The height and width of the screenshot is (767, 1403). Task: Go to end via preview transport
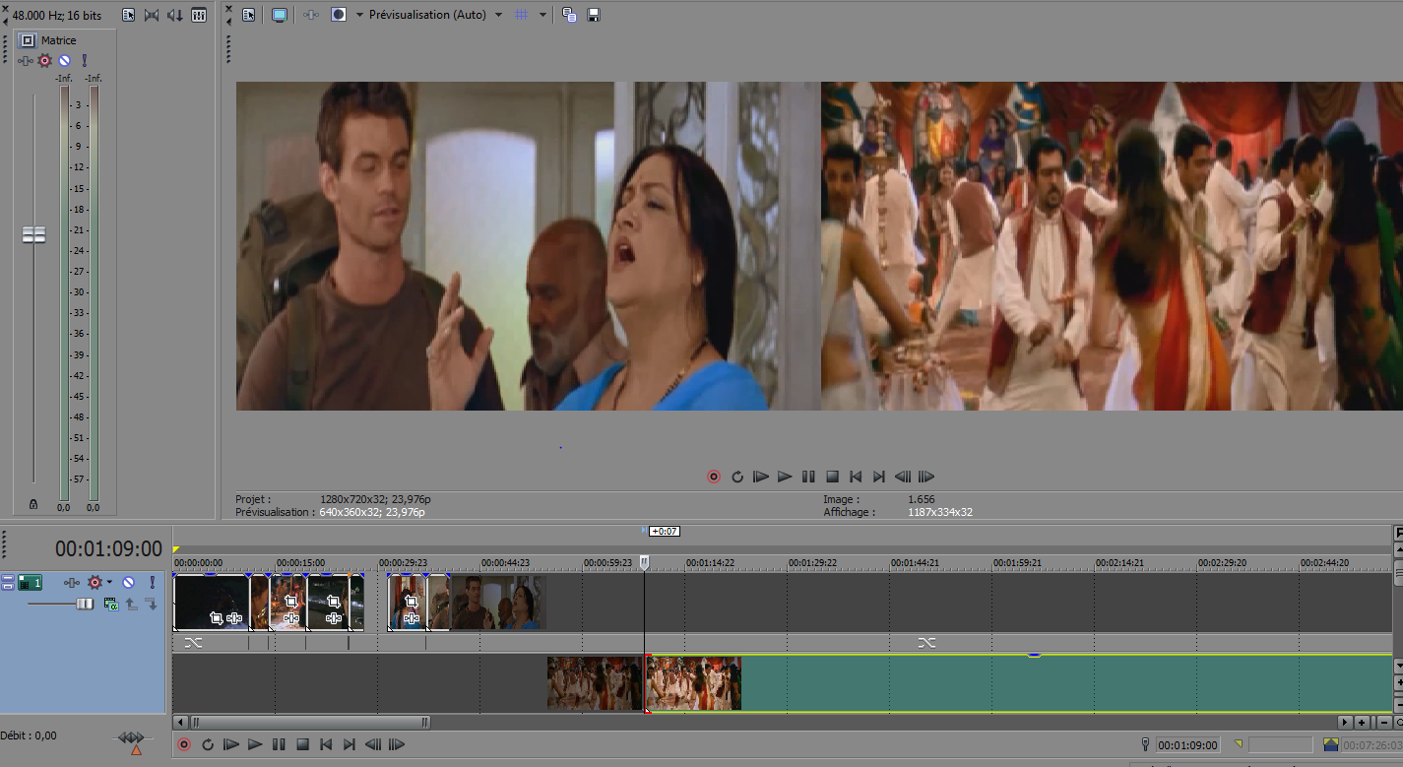coord(879,477)
